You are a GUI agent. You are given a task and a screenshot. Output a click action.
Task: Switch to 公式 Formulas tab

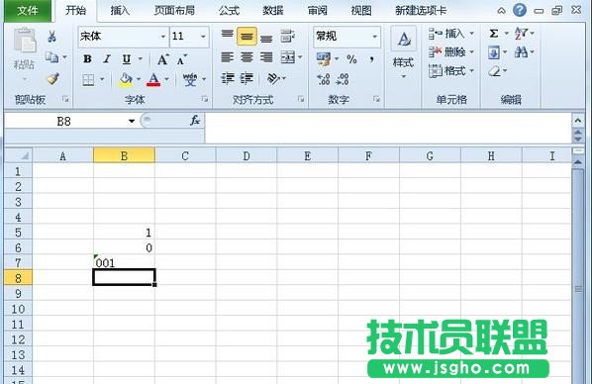229,11
